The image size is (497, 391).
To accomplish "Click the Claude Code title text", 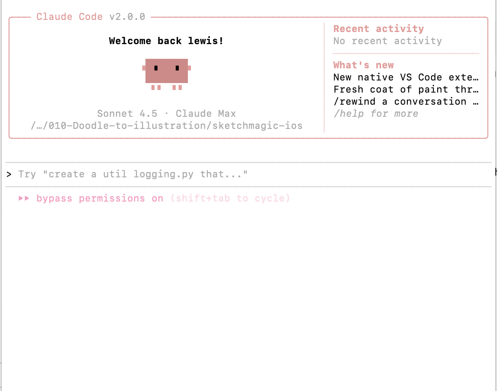I will [x=69, y=16].
